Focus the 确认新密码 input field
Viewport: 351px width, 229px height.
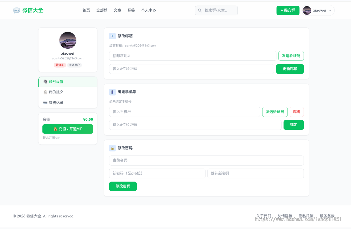point(256,174)
